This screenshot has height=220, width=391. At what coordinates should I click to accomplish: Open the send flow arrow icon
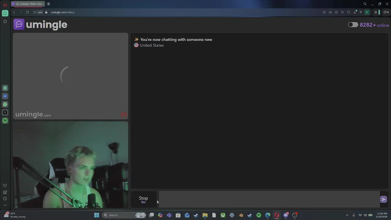click(342, 12)
